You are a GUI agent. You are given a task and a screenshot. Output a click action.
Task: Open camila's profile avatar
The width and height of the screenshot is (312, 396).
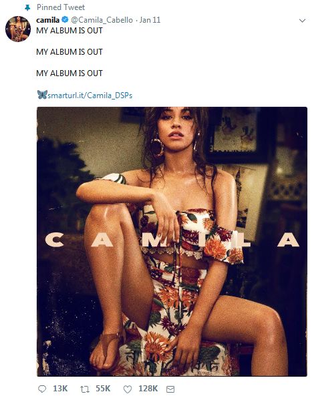point(18,29)
